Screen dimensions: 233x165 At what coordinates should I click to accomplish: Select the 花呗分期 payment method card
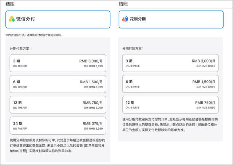tap(171, 19)
